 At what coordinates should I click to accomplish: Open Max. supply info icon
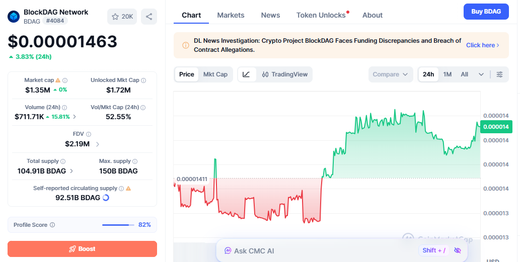coord(135,161)
